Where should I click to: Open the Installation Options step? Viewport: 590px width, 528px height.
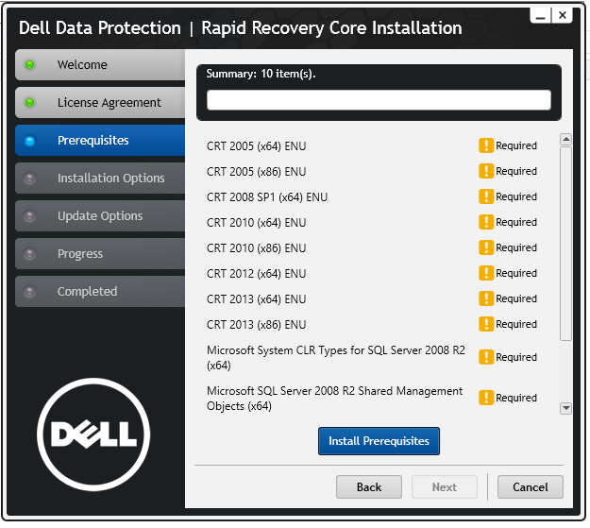[x=100, y=179]
